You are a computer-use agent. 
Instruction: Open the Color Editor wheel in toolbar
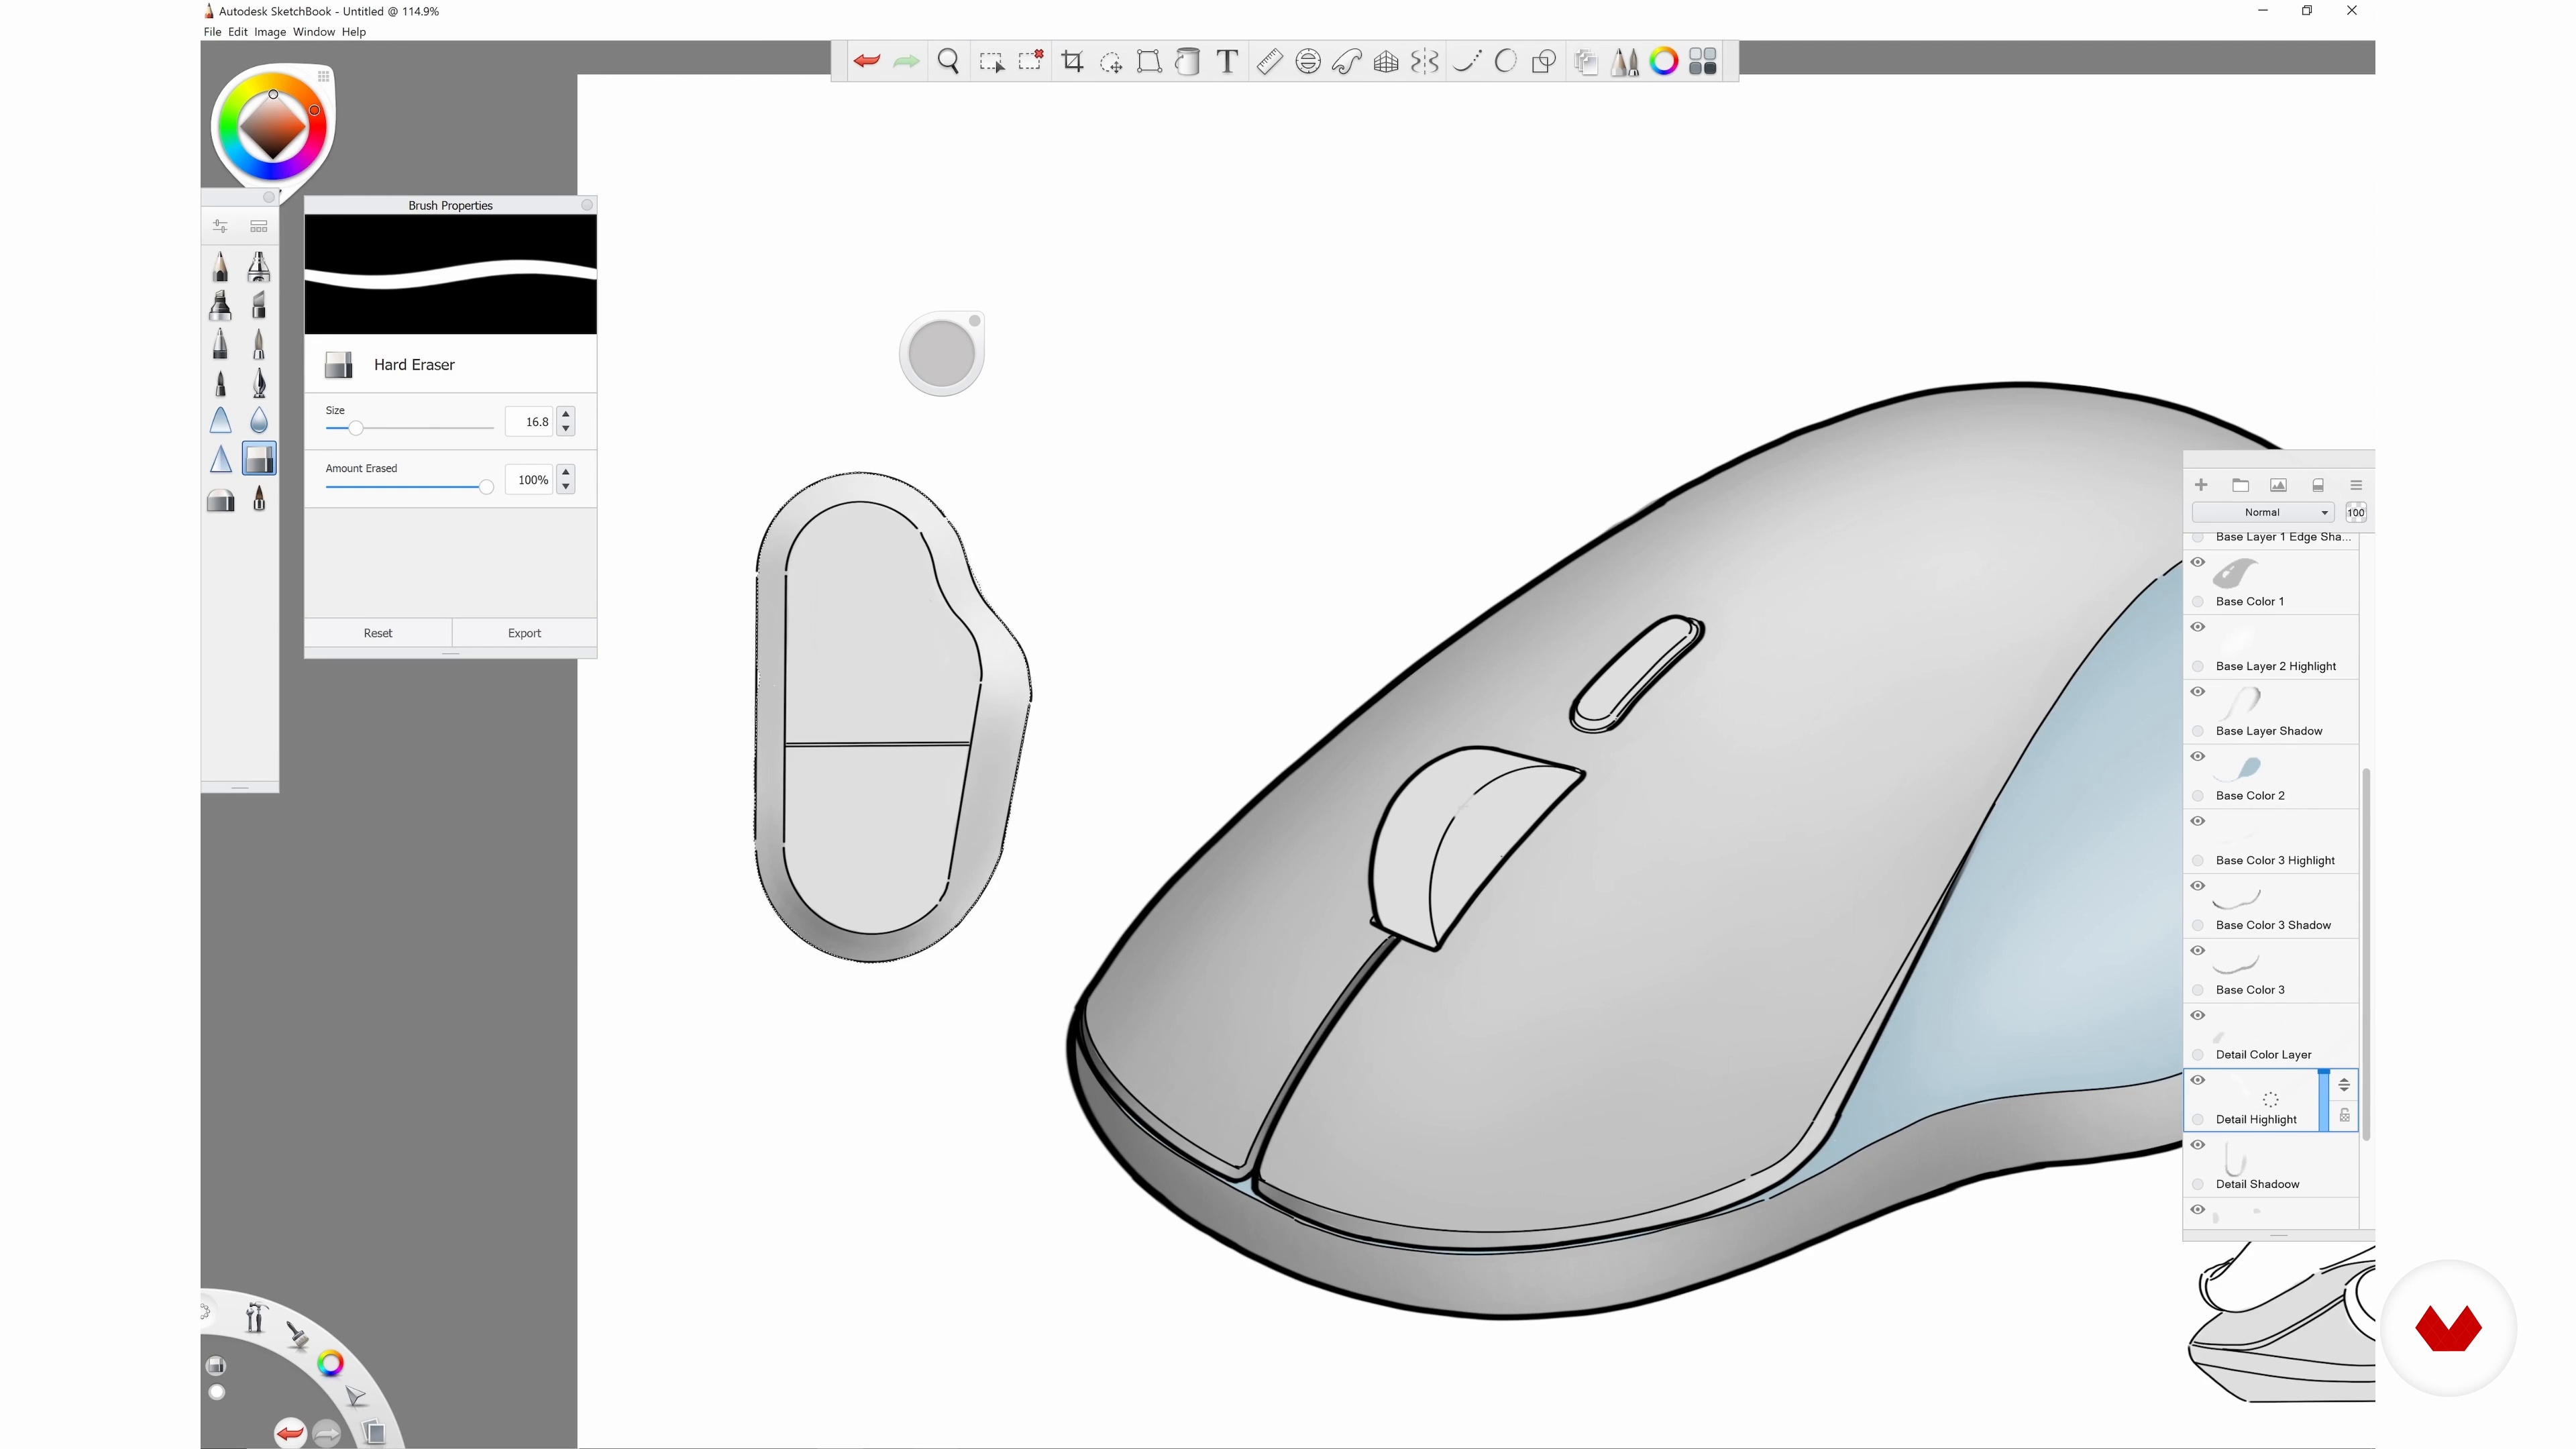(x=1664, y=61)
